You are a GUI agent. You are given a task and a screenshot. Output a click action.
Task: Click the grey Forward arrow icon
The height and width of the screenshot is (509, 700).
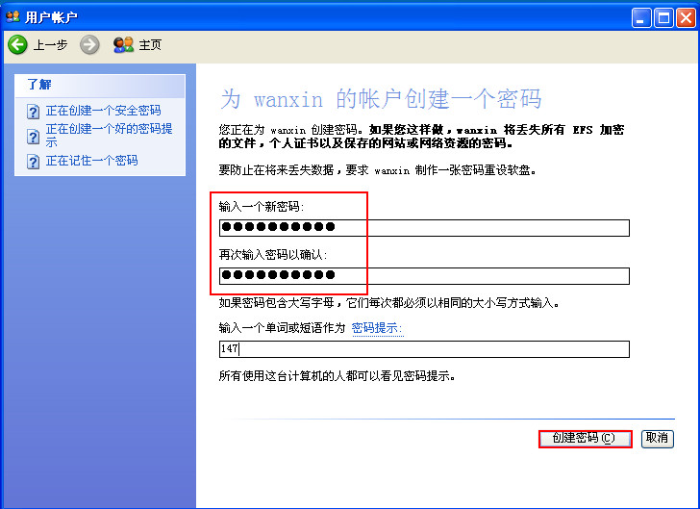[89, 44]
